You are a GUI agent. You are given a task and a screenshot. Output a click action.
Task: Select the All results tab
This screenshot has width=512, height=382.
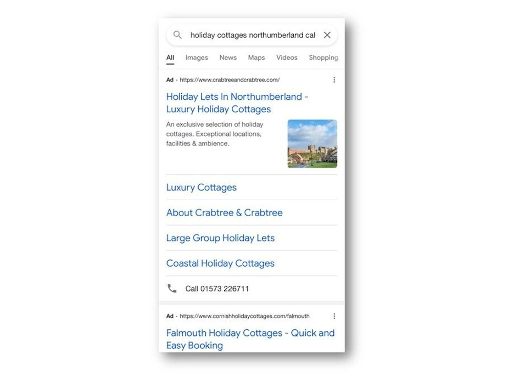tap(170, 58)
